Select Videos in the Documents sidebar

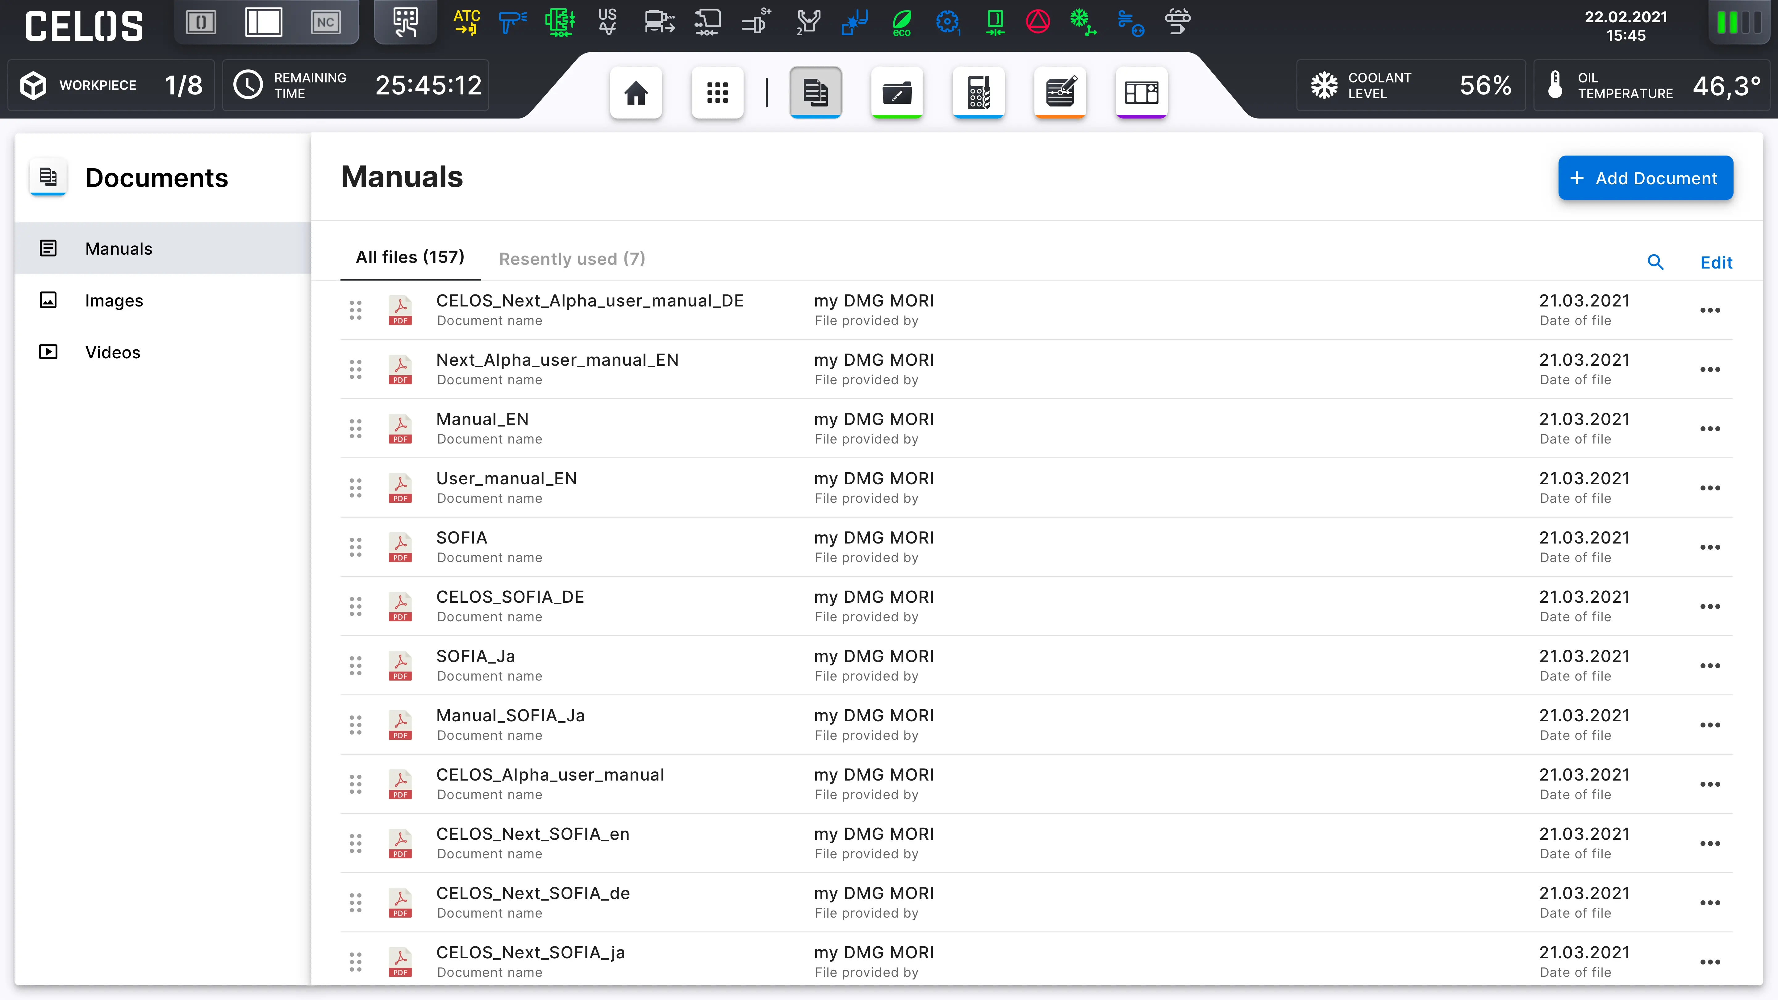click(163, 352)
